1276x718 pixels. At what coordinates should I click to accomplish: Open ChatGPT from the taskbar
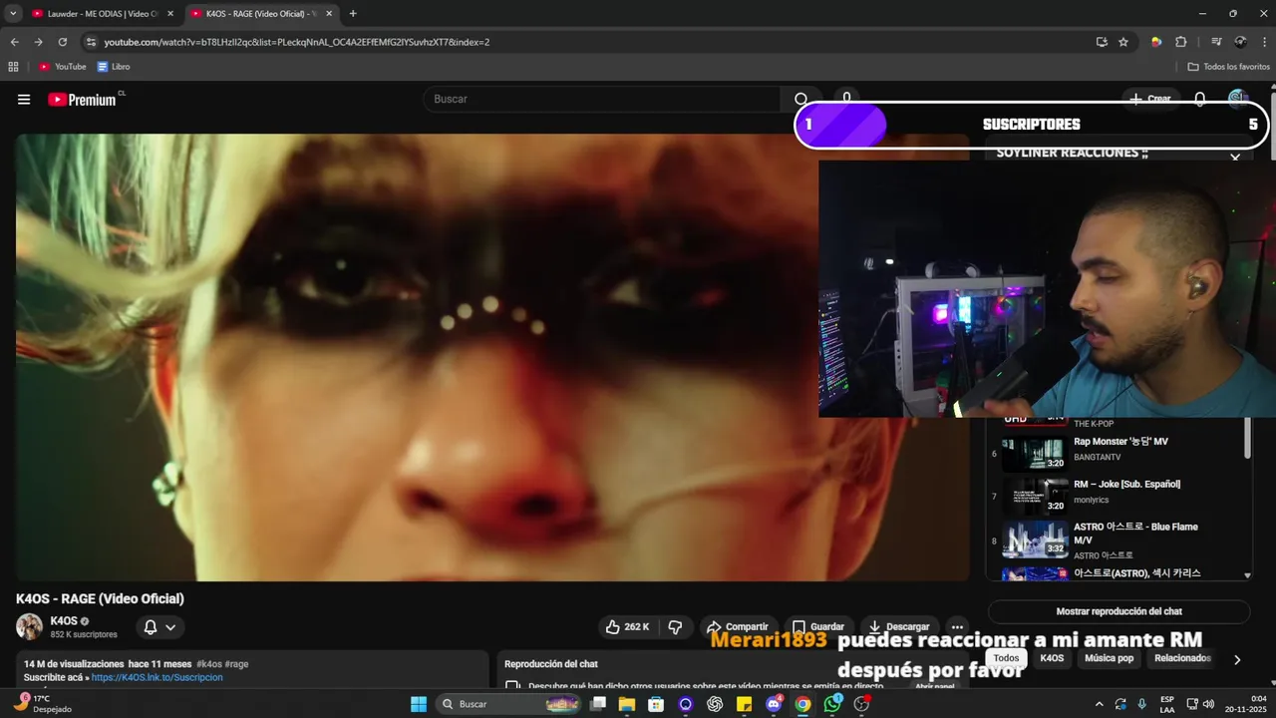click(x=715, y=704)
